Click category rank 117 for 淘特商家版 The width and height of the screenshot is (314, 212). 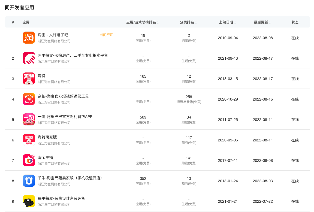[x=189, y=138]
